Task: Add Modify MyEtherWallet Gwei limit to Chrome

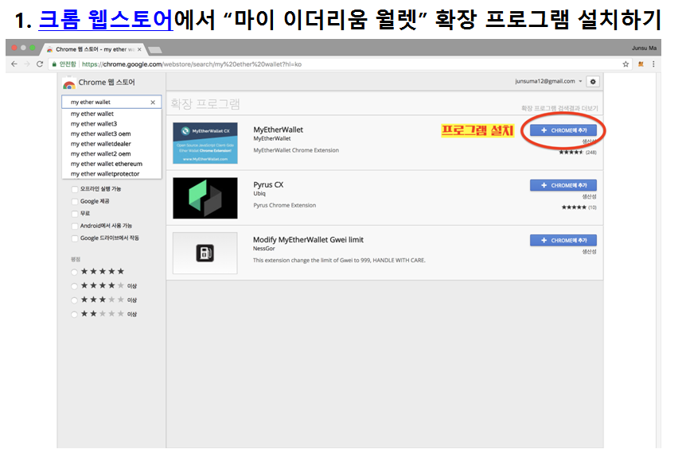Action: pos(563,240)
